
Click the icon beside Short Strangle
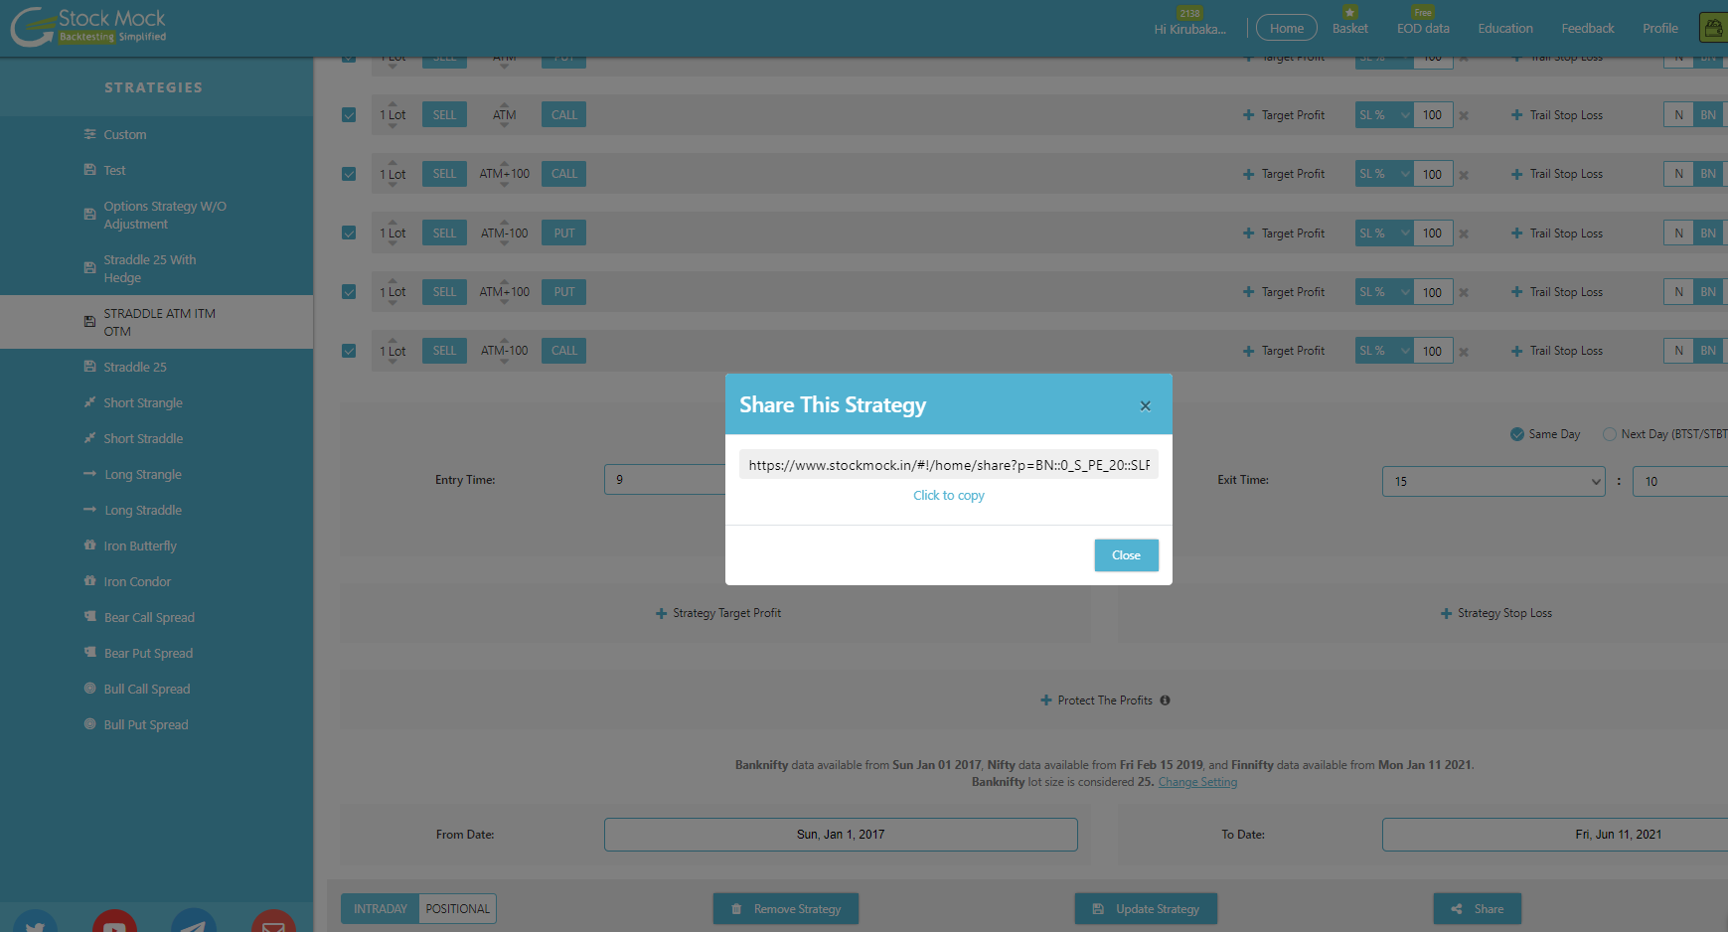pos(90,402)
